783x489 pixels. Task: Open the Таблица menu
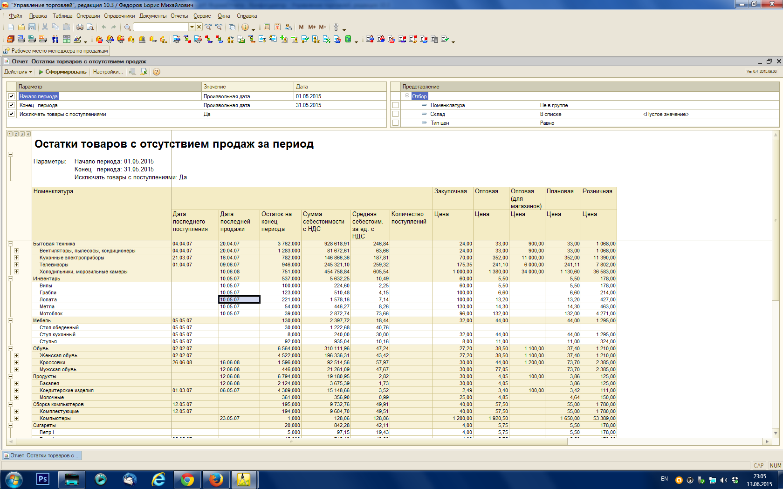click(62, 16)
